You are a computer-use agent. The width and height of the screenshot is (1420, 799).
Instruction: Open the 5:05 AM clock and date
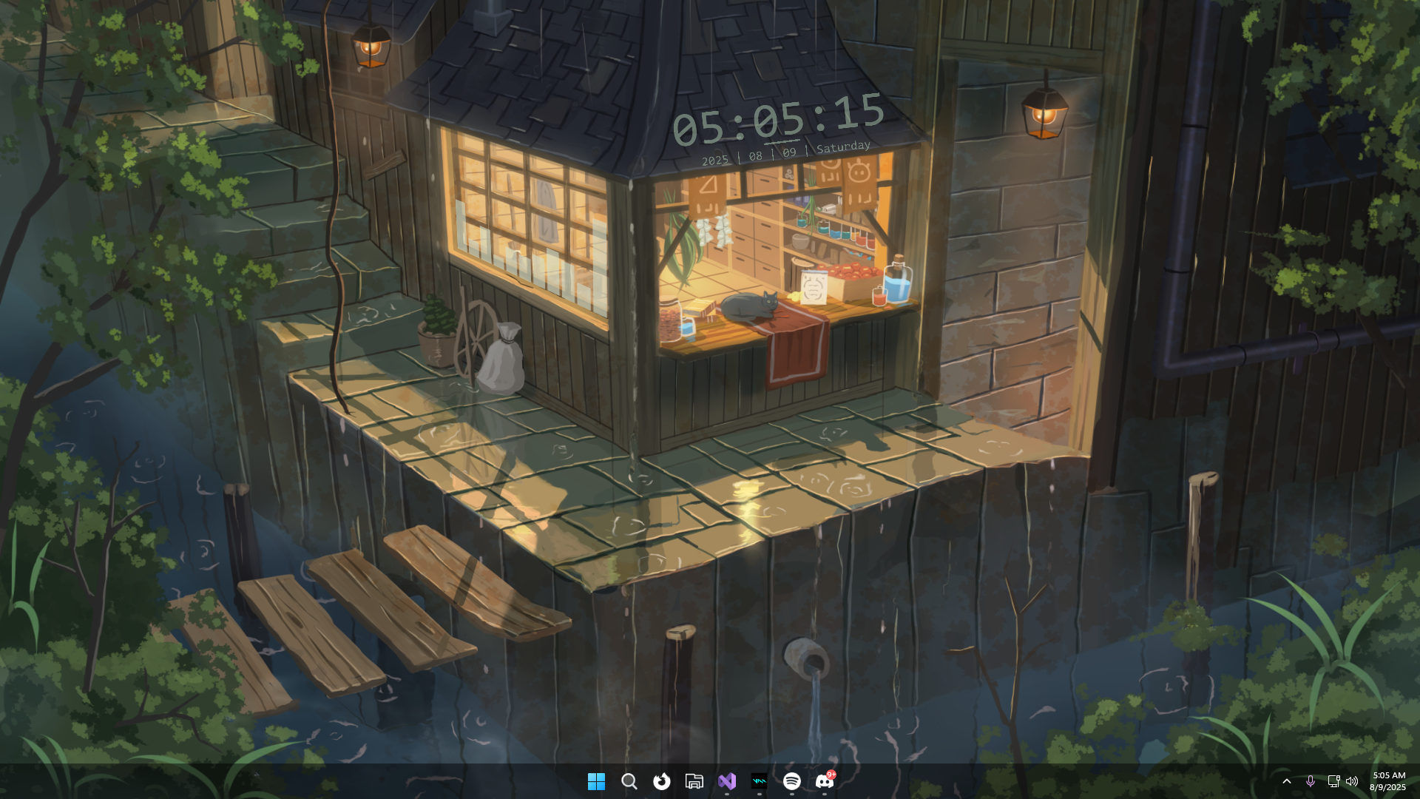(x=1388, y=781)
